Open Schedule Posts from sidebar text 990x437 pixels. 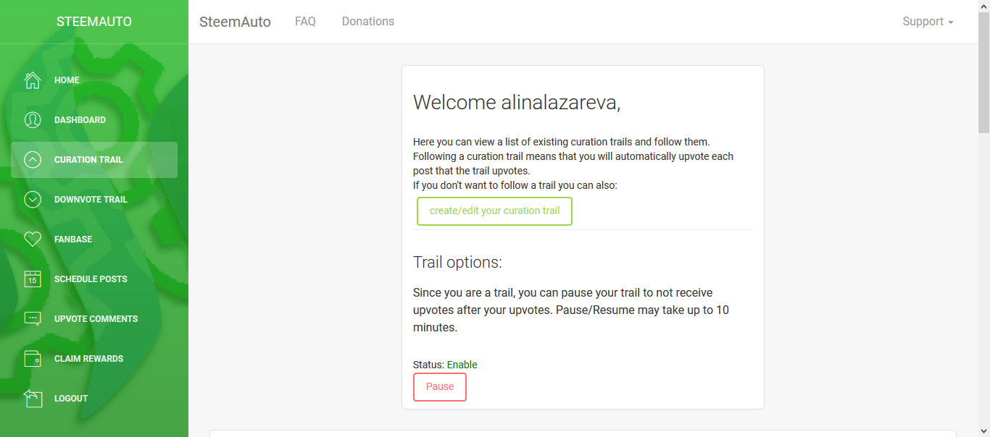(x=91, y=279)
